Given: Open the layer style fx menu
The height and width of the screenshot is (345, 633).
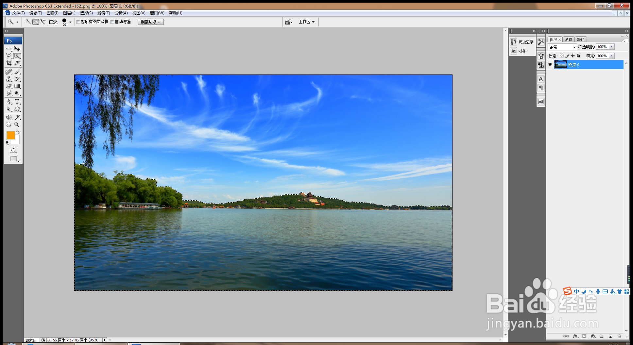Looking at the screenshot, I should click(x=575, y=336).
